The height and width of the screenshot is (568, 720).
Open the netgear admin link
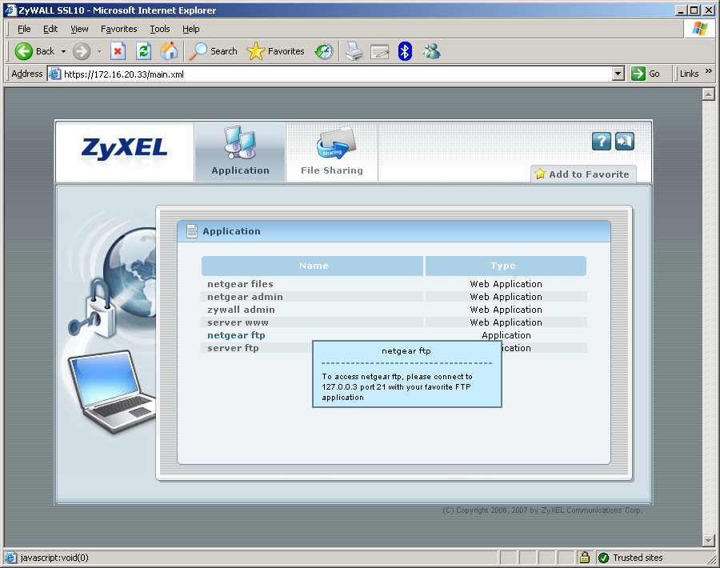point(246,297)
